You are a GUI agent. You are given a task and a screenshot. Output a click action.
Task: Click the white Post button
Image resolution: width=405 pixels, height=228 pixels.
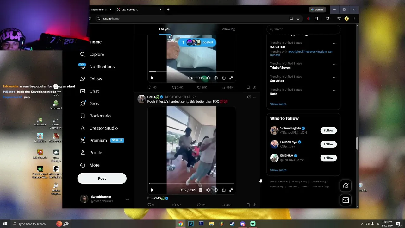[x=102, y=178]
